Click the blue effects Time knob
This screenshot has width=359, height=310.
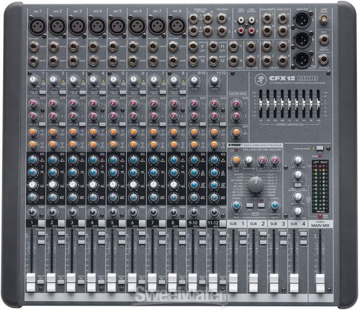point(236,205)
